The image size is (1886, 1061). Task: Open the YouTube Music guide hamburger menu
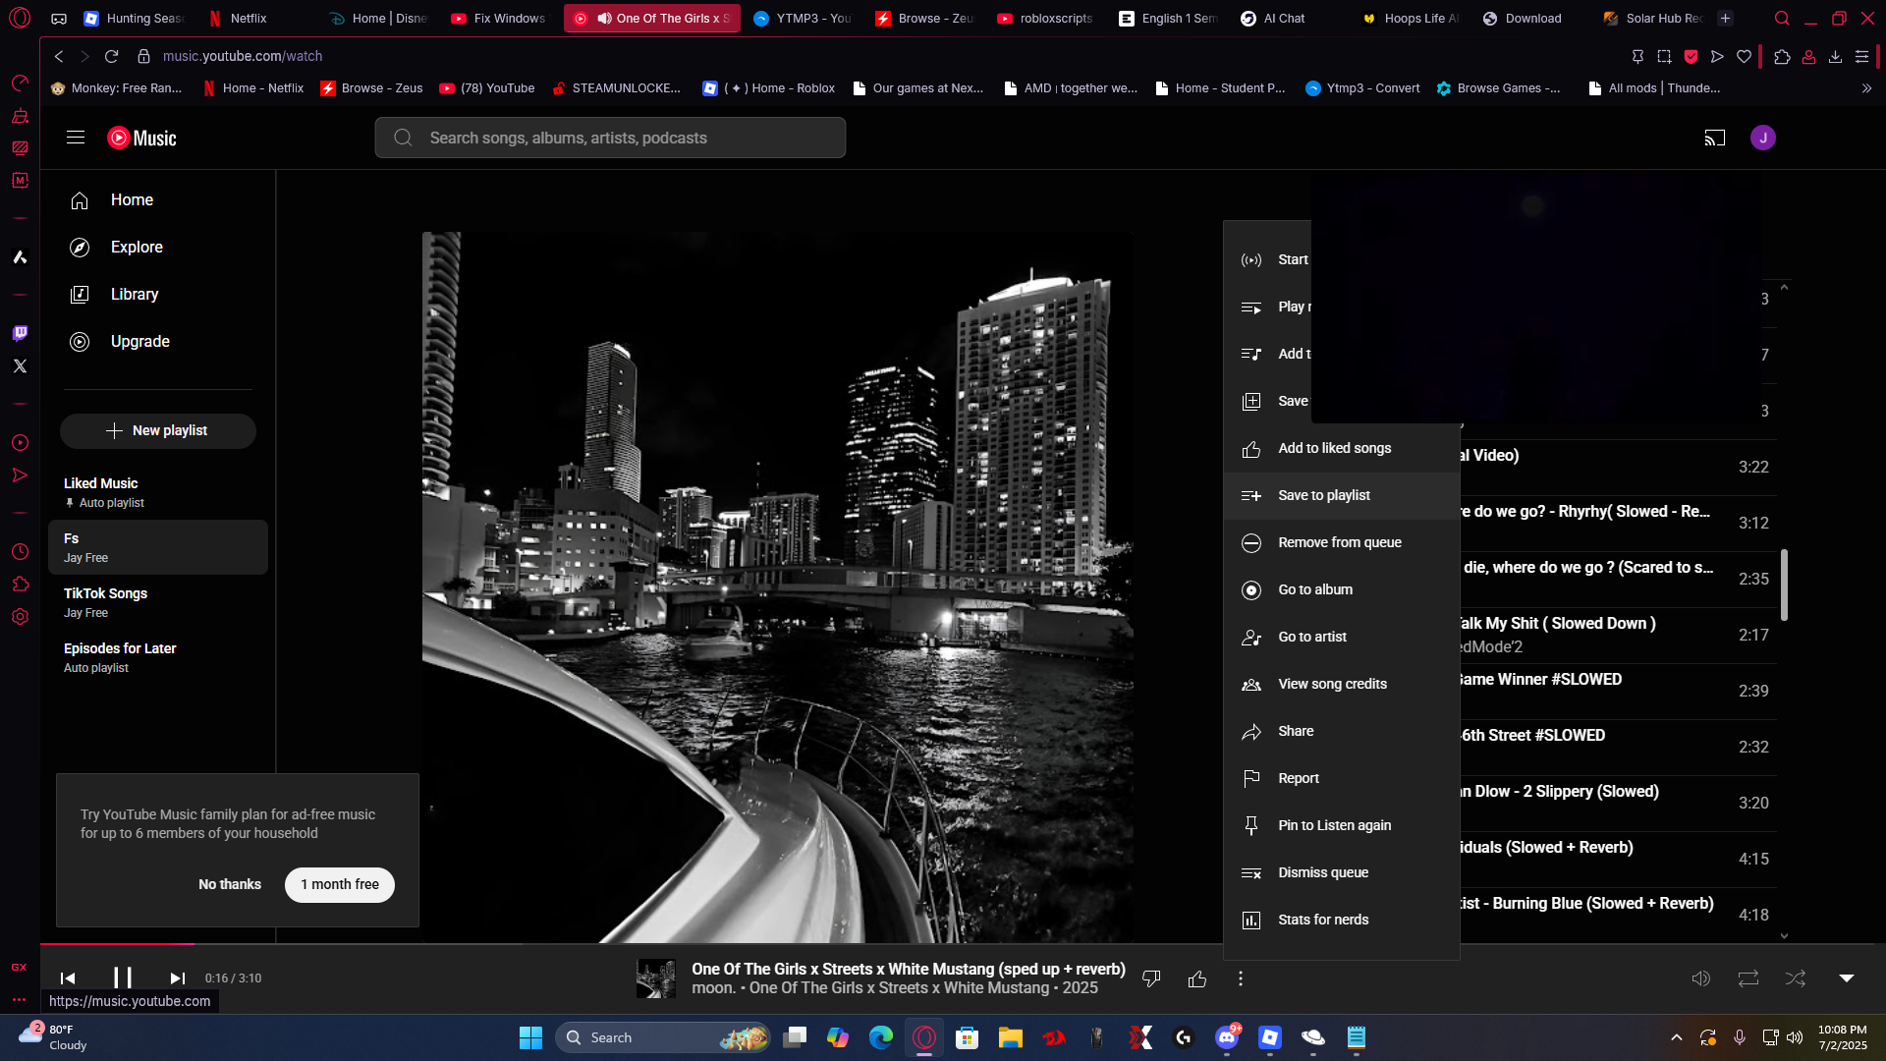[76, 138]
